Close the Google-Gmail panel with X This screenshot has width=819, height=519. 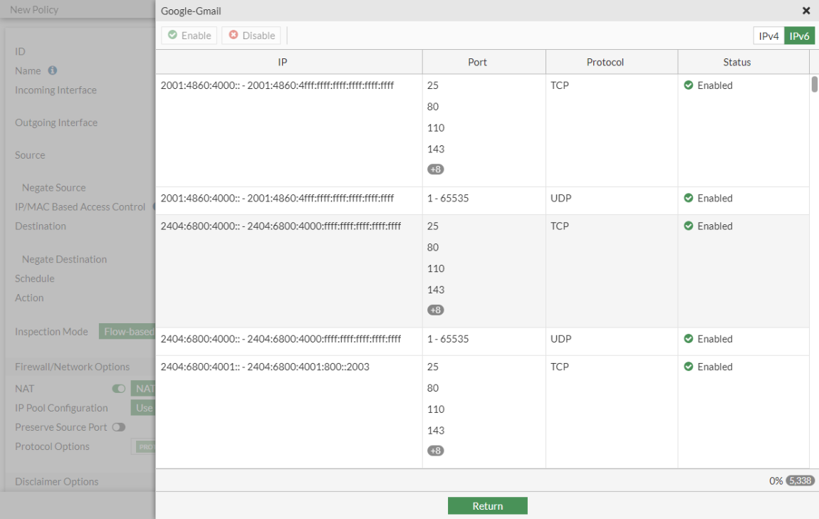coord(806,11)
